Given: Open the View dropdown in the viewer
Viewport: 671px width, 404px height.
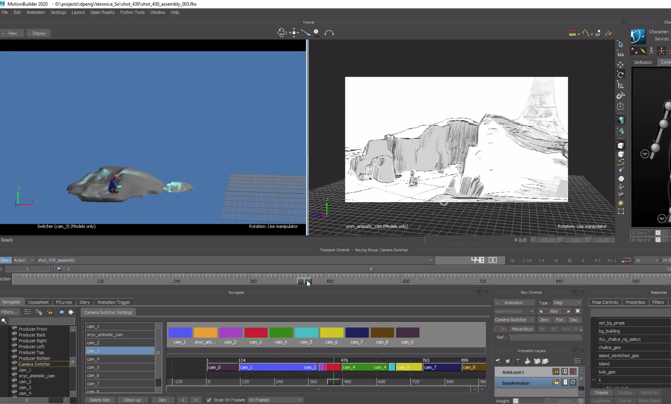Looking at the screenshot, I should click(12, 33).
